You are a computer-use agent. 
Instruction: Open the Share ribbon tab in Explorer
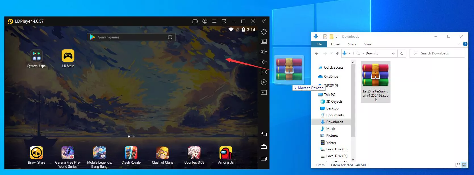click(x=352, y=44)
